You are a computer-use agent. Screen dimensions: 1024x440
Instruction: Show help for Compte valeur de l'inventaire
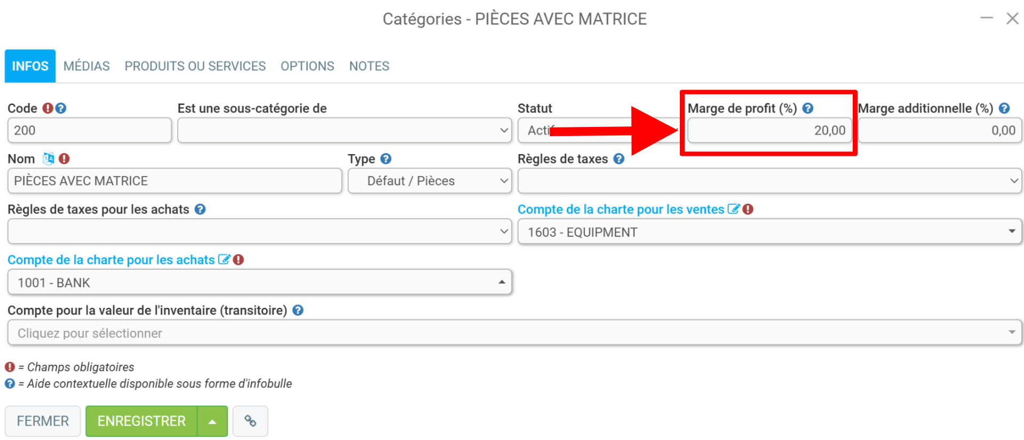click(x=298, y=310)
